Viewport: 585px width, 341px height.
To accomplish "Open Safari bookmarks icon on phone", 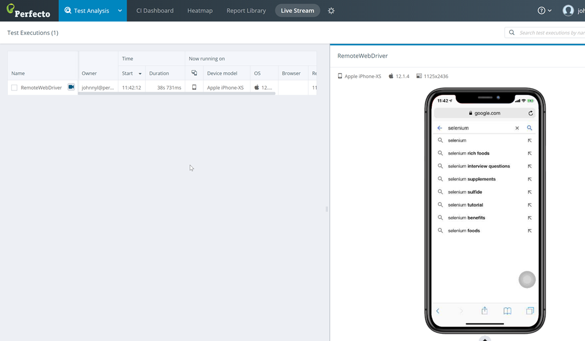I will 508,311.
